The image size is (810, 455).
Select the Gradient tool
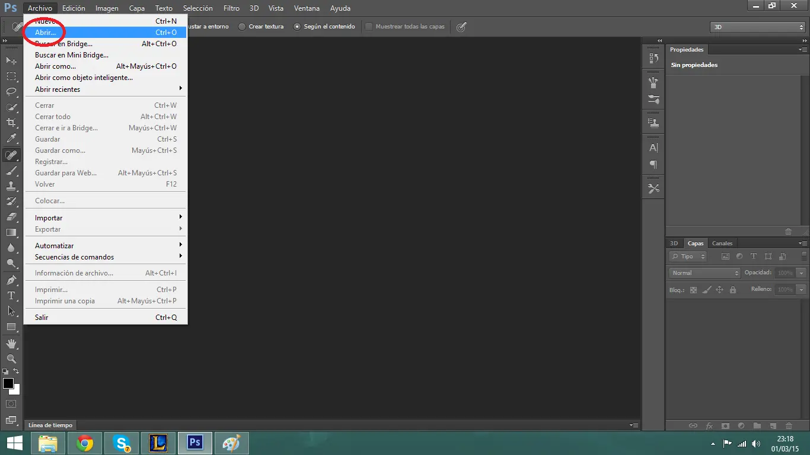click(x=11, y=232)
